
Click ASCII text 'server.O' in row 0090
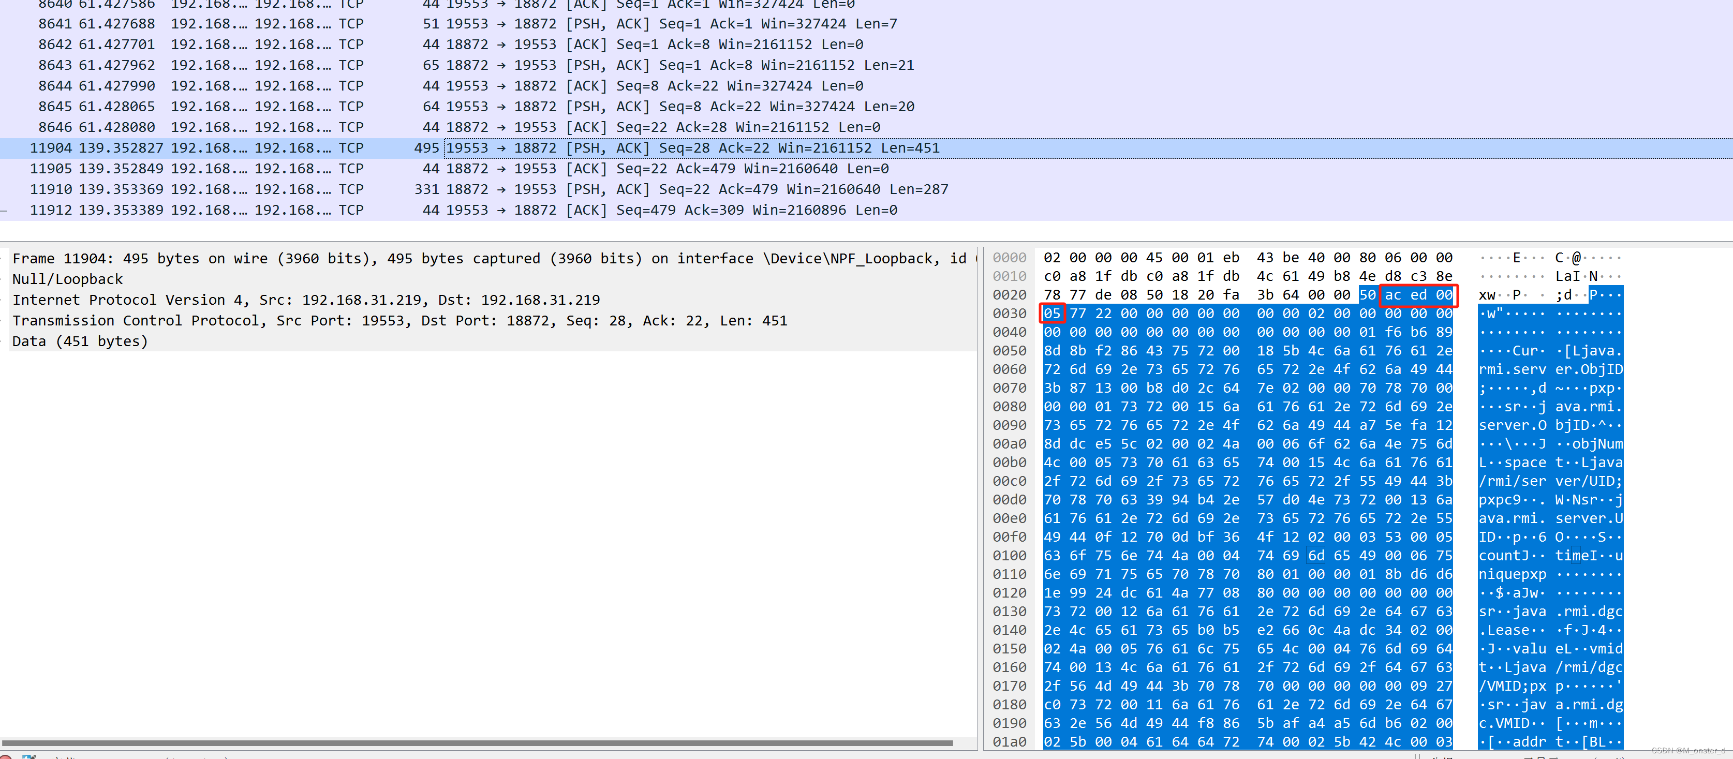click(1513, 425)
